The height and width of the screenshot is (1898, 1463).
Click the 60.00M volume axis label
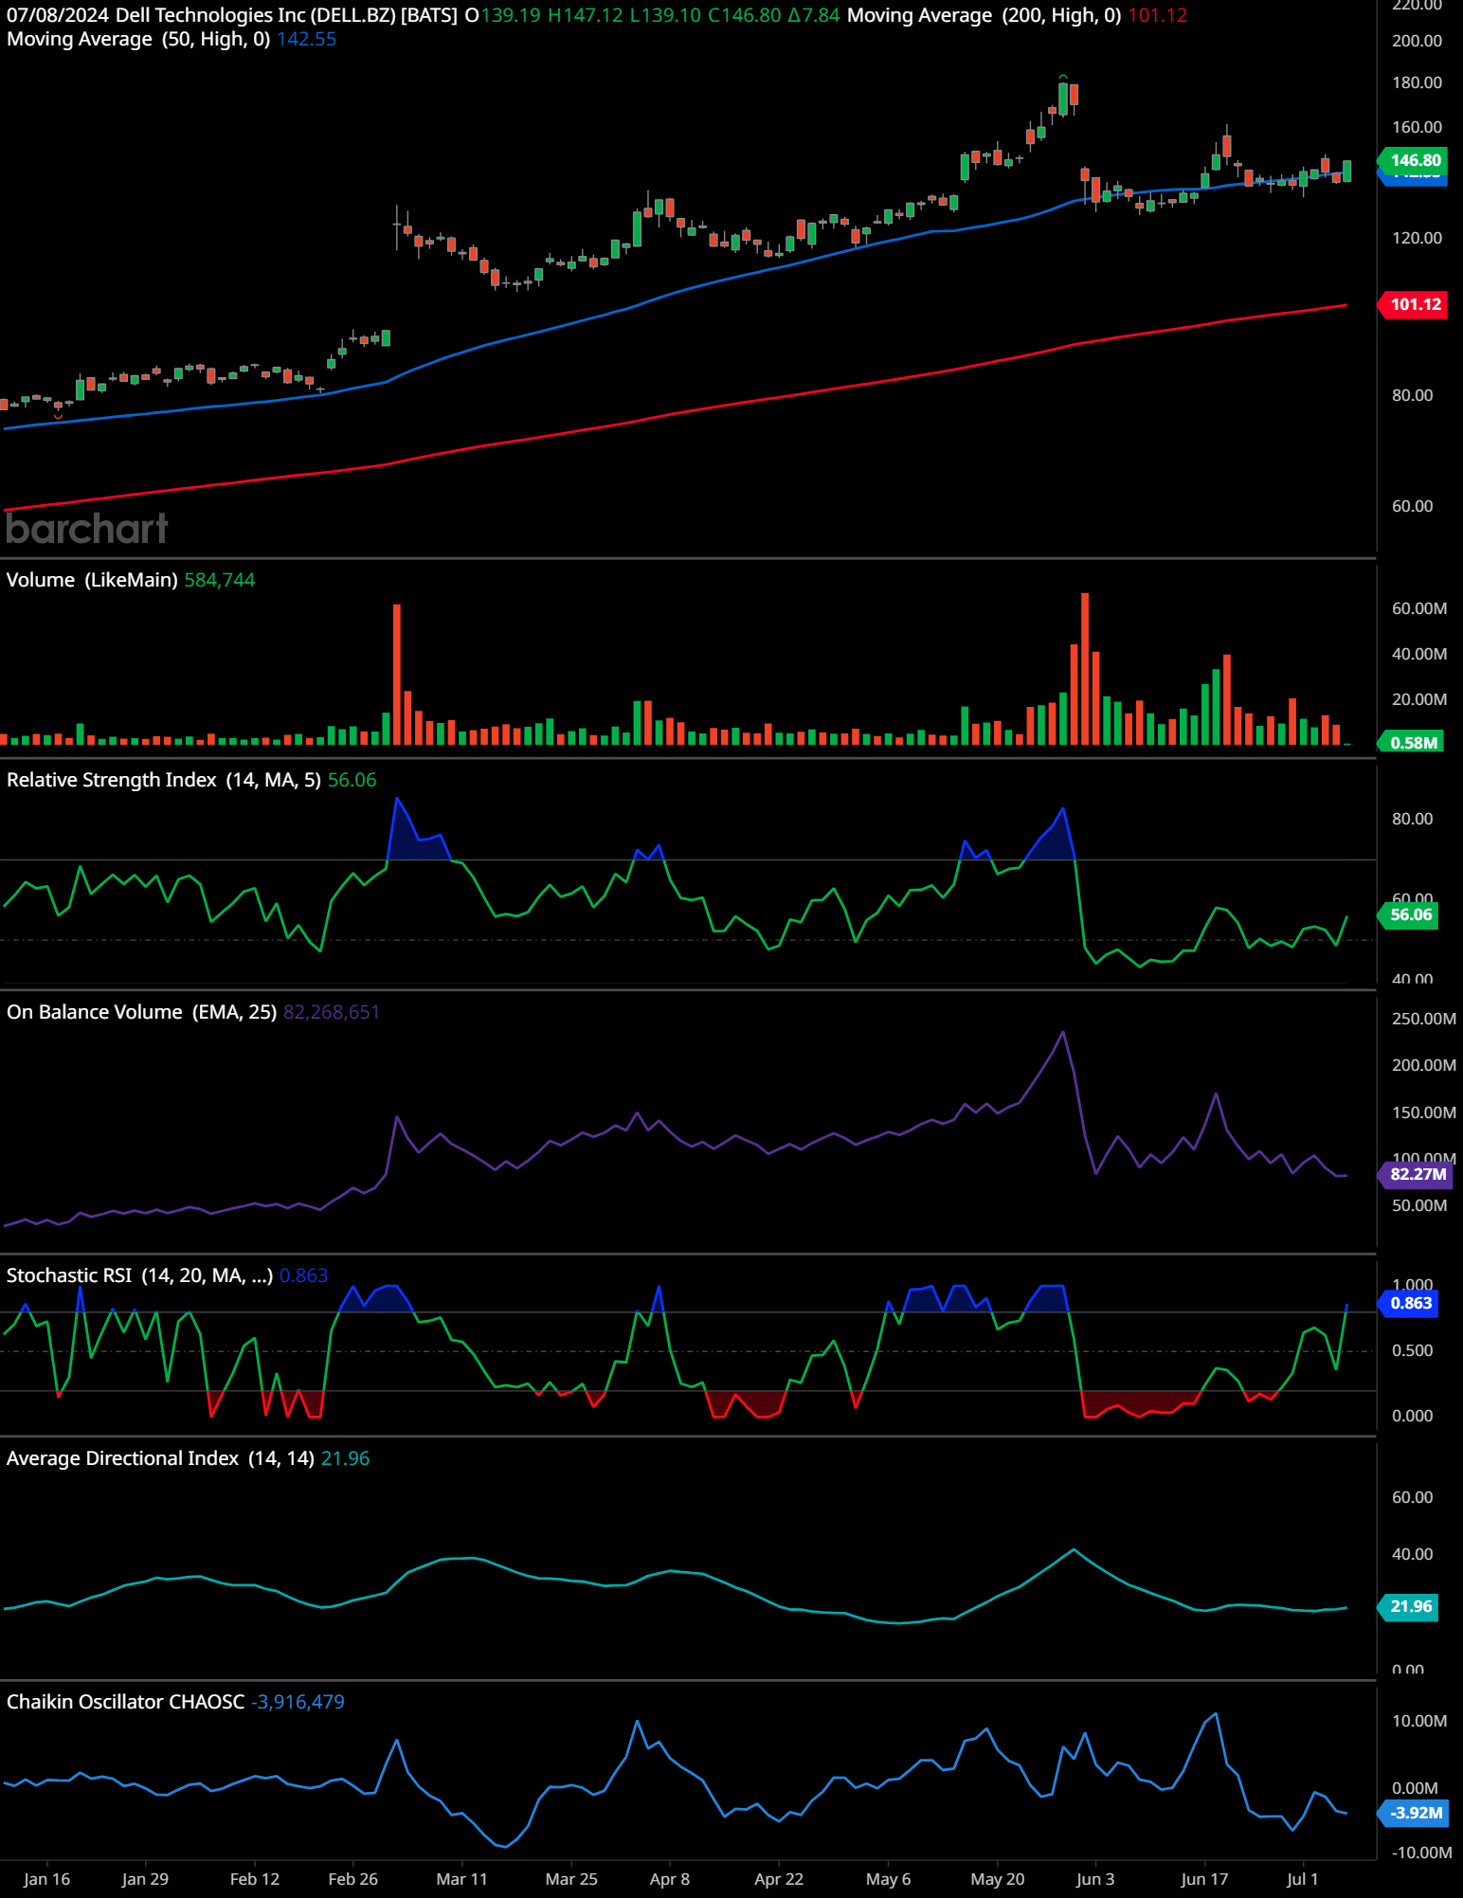(x=1419, y=608)
